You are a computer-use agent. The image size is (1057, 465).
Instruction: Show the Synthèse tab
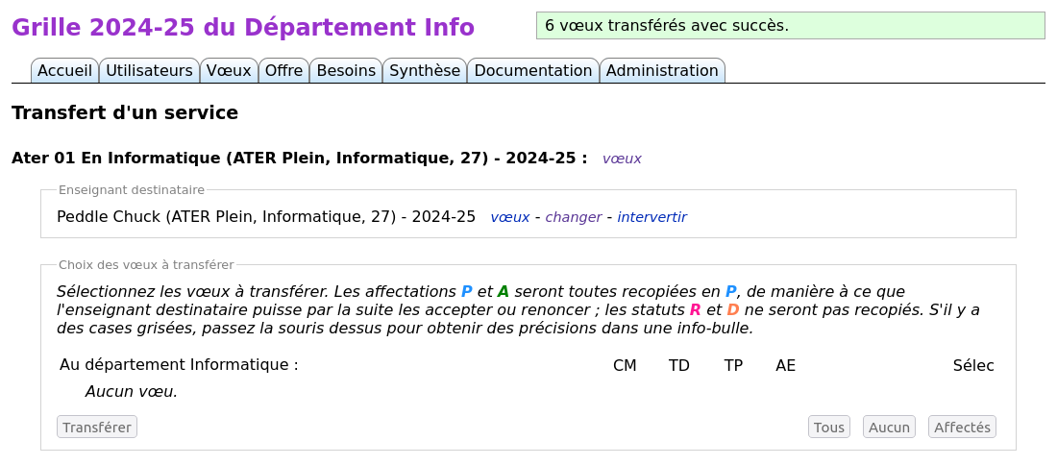coord(425,71)
